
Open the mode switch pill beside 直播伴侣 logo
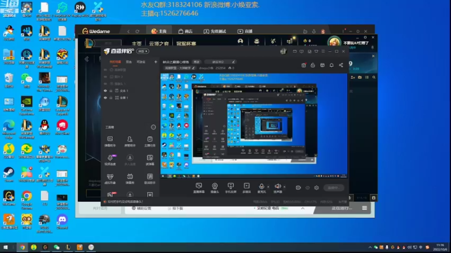pyautogui.click(x=143, y=51)
